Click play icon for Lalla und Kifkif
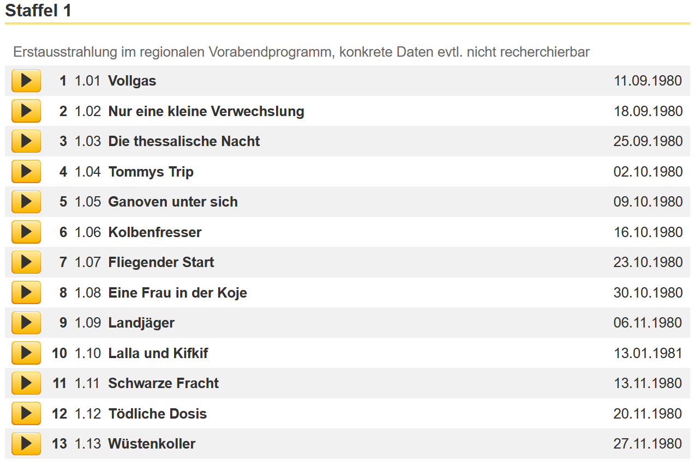Image resolution: width=694 pixels, height=466 pixels. pos(26,353)
